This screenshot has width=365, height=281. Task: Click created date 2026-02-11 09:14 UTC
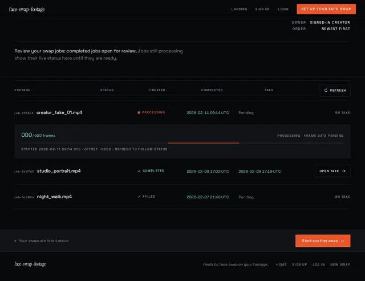pyautogui.click(x=208, y=113)
